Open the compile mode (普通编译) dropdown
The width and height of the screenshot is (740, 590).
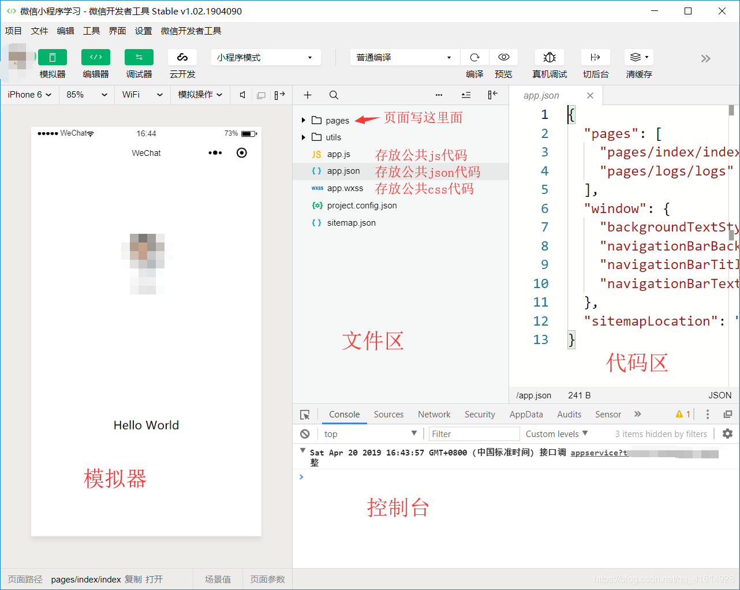coord(405,57)
